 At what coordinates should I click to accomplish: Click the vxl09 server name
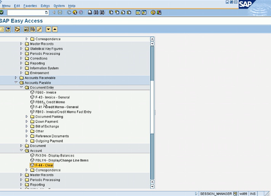(x=243, y=194)
